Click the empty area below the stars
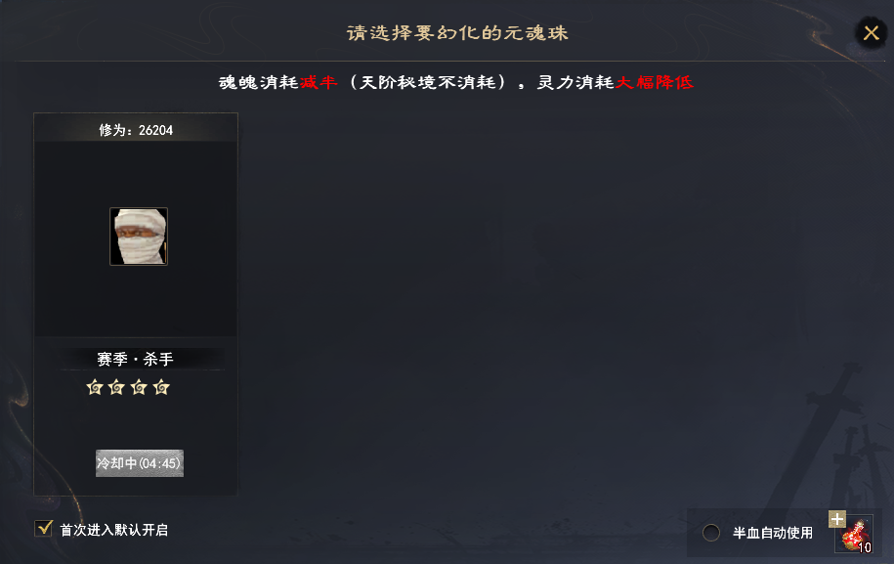Screen dimensions: 894x564 pos(136,423)
